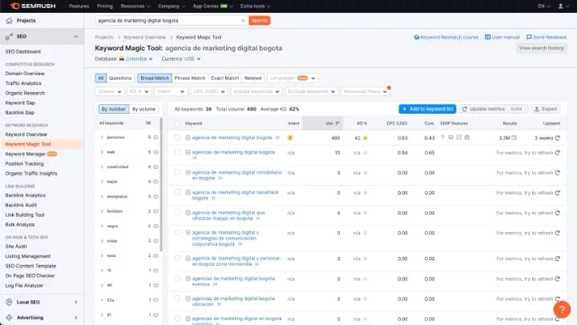Toggle eye icon for 'personas' keyword group
Screen dimensions: 577x325
[155, 137]
